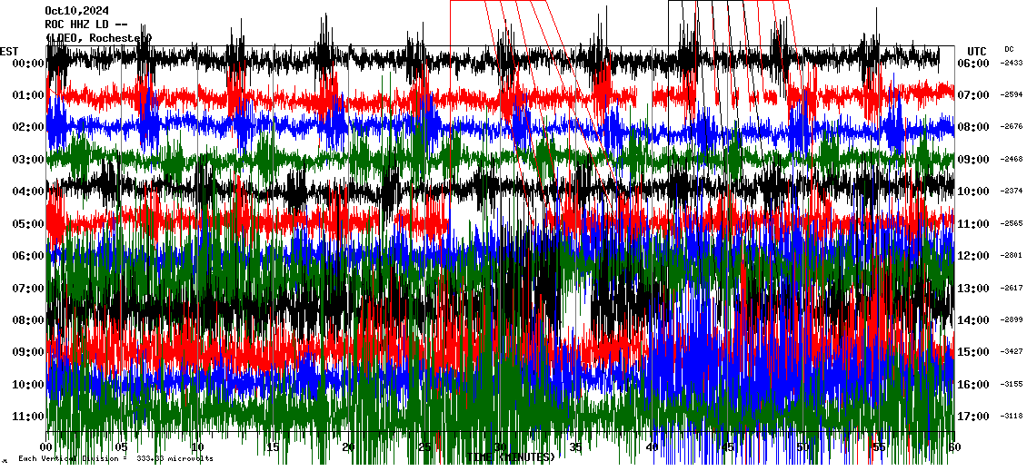
Task: Click the DC offset value -3427
Action: pyautogui.click(x=1012, y=352)
